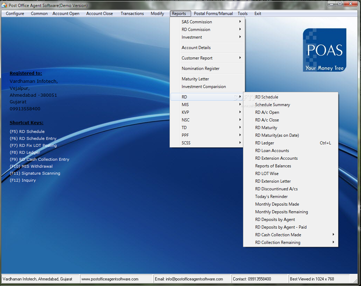Expand the PPF submenu
Screen dimensions: 361x286
pos(207,135)
